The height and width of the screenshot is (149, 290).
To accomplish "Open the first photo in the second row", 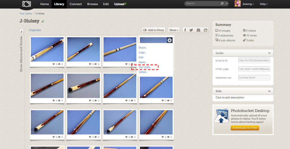I will click(47, 86).
